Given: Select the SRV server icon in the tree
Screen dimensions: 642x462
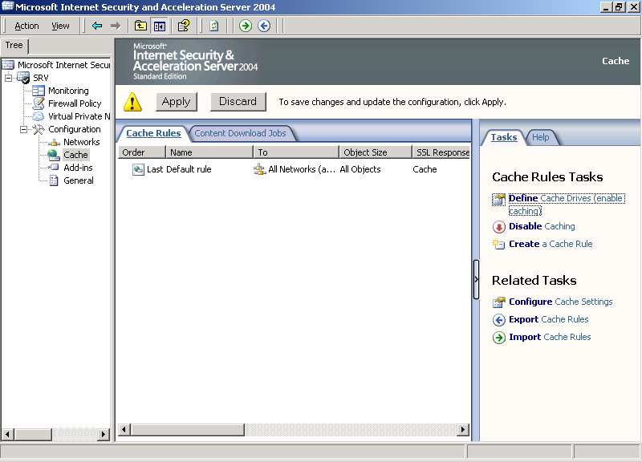Looking at the screenshot, I should click(x=23, y=78).
